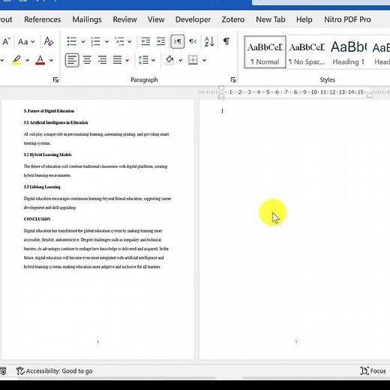Open the highlight color dropdown arrow
This screenshot has width=390, height=390.
[x=27, y=60]
